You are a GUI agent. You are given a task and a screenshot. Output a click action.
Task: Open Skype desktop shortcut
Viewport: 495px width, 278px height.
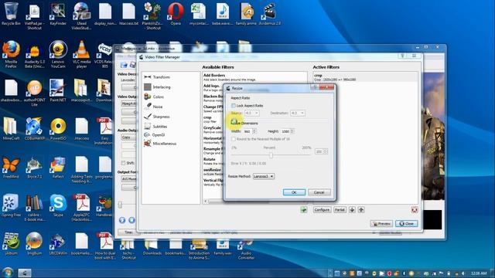58,205
